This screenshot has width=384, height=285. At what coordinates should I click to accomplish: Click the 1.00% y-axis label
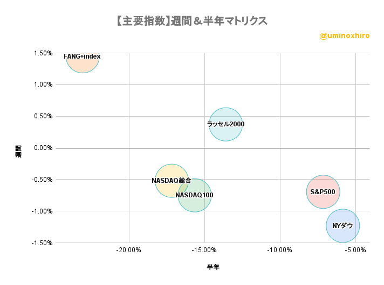(x=43, y=85)
